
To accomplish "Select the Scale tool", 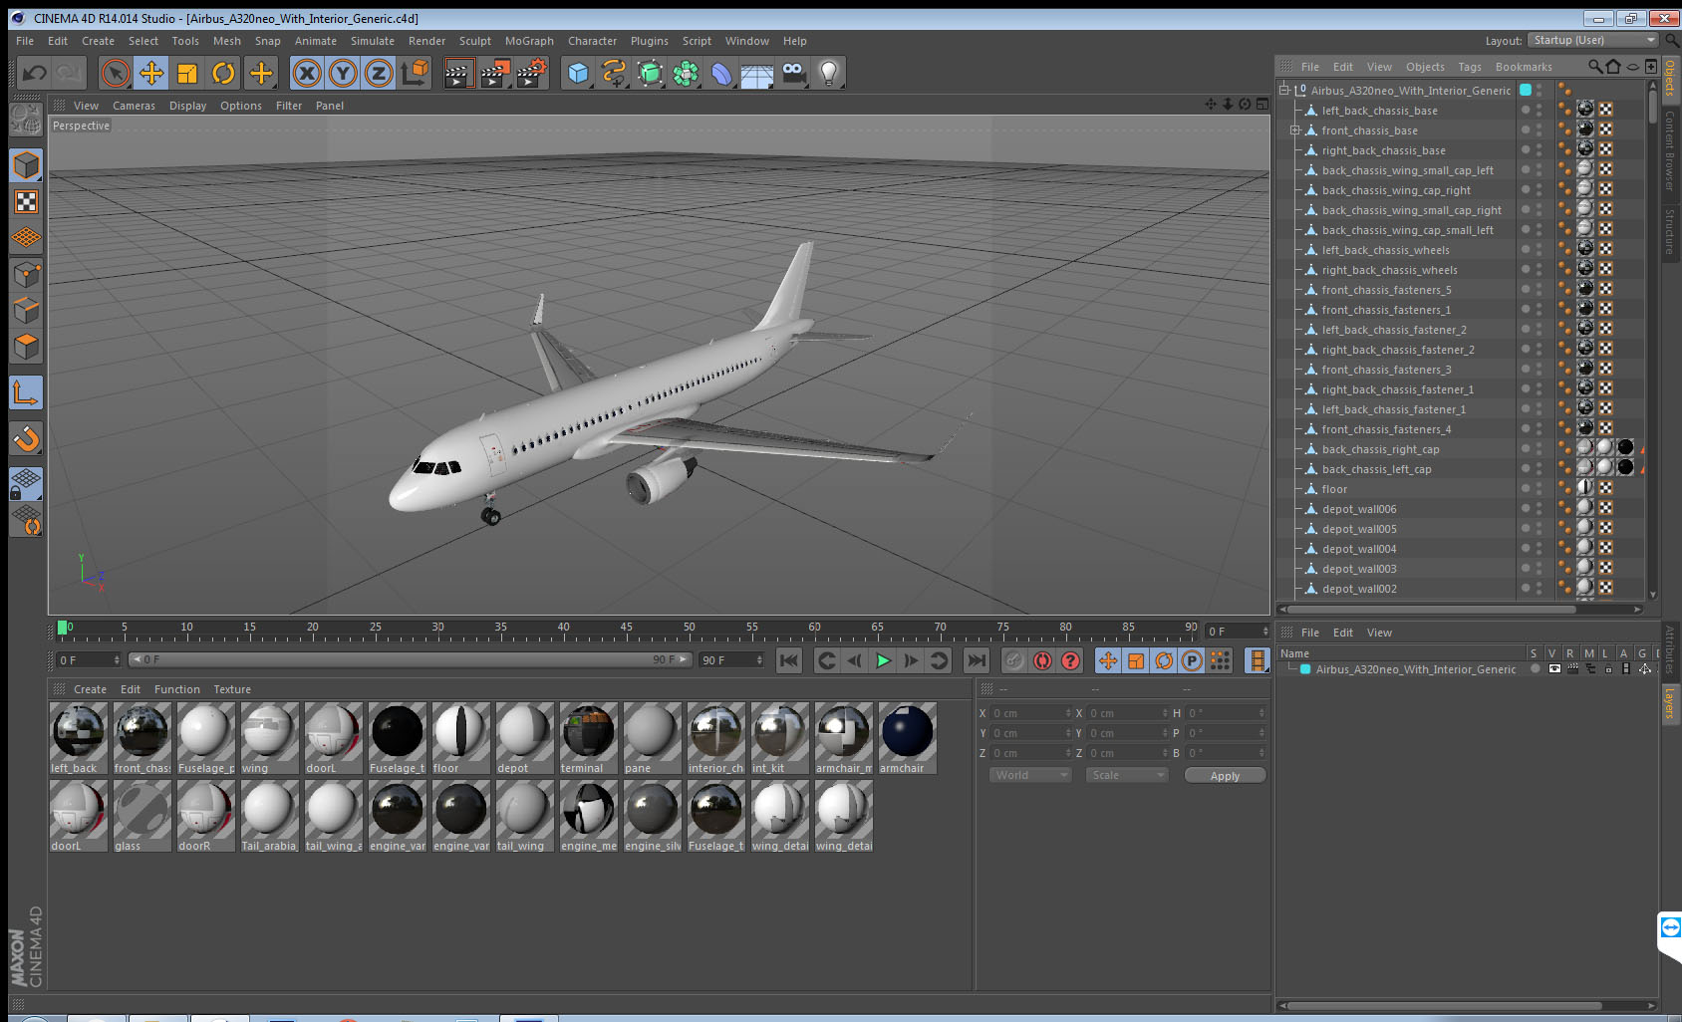I will (187, 73).
